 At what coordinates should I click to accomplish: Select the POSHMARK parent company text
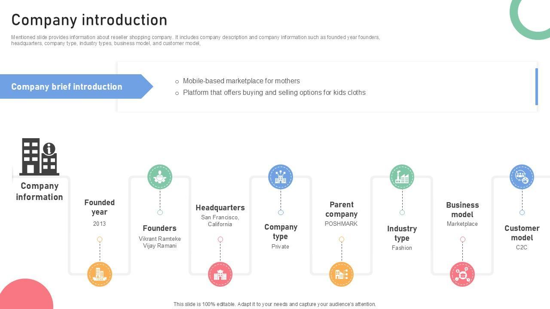point(341,224)
